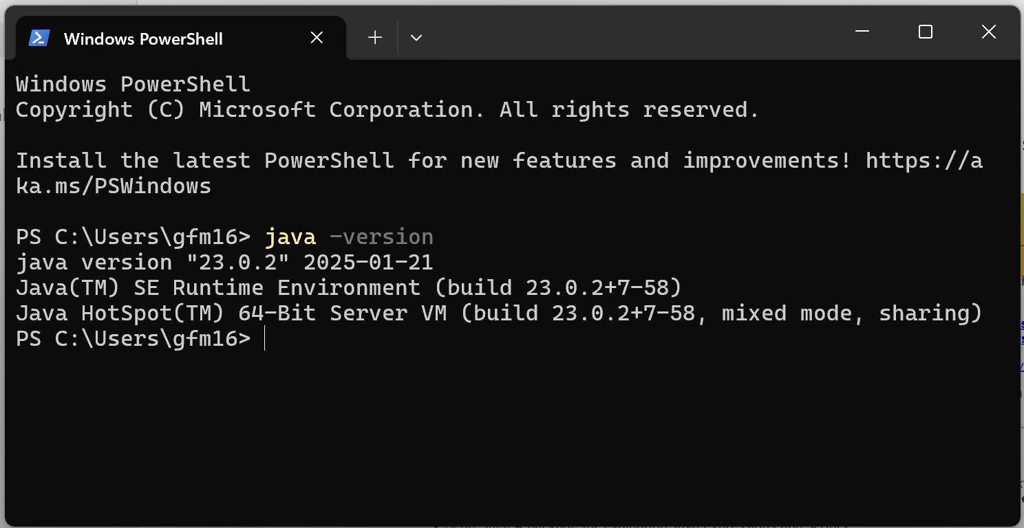Maximize the terminal window
Image resolution: width=1024 pixels, height=528 pixels.
coord(926,32)
